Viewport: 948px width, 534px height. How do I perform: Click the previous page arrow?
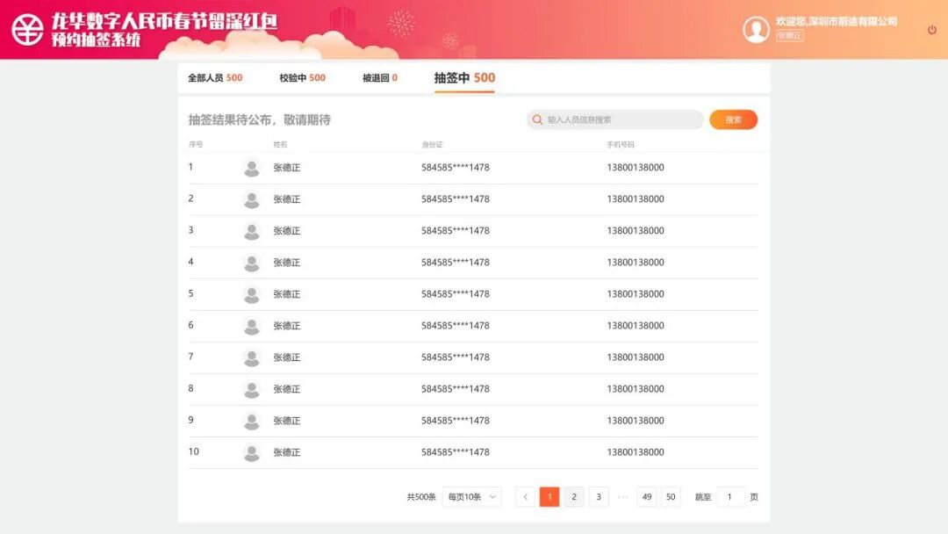(525, 496)
